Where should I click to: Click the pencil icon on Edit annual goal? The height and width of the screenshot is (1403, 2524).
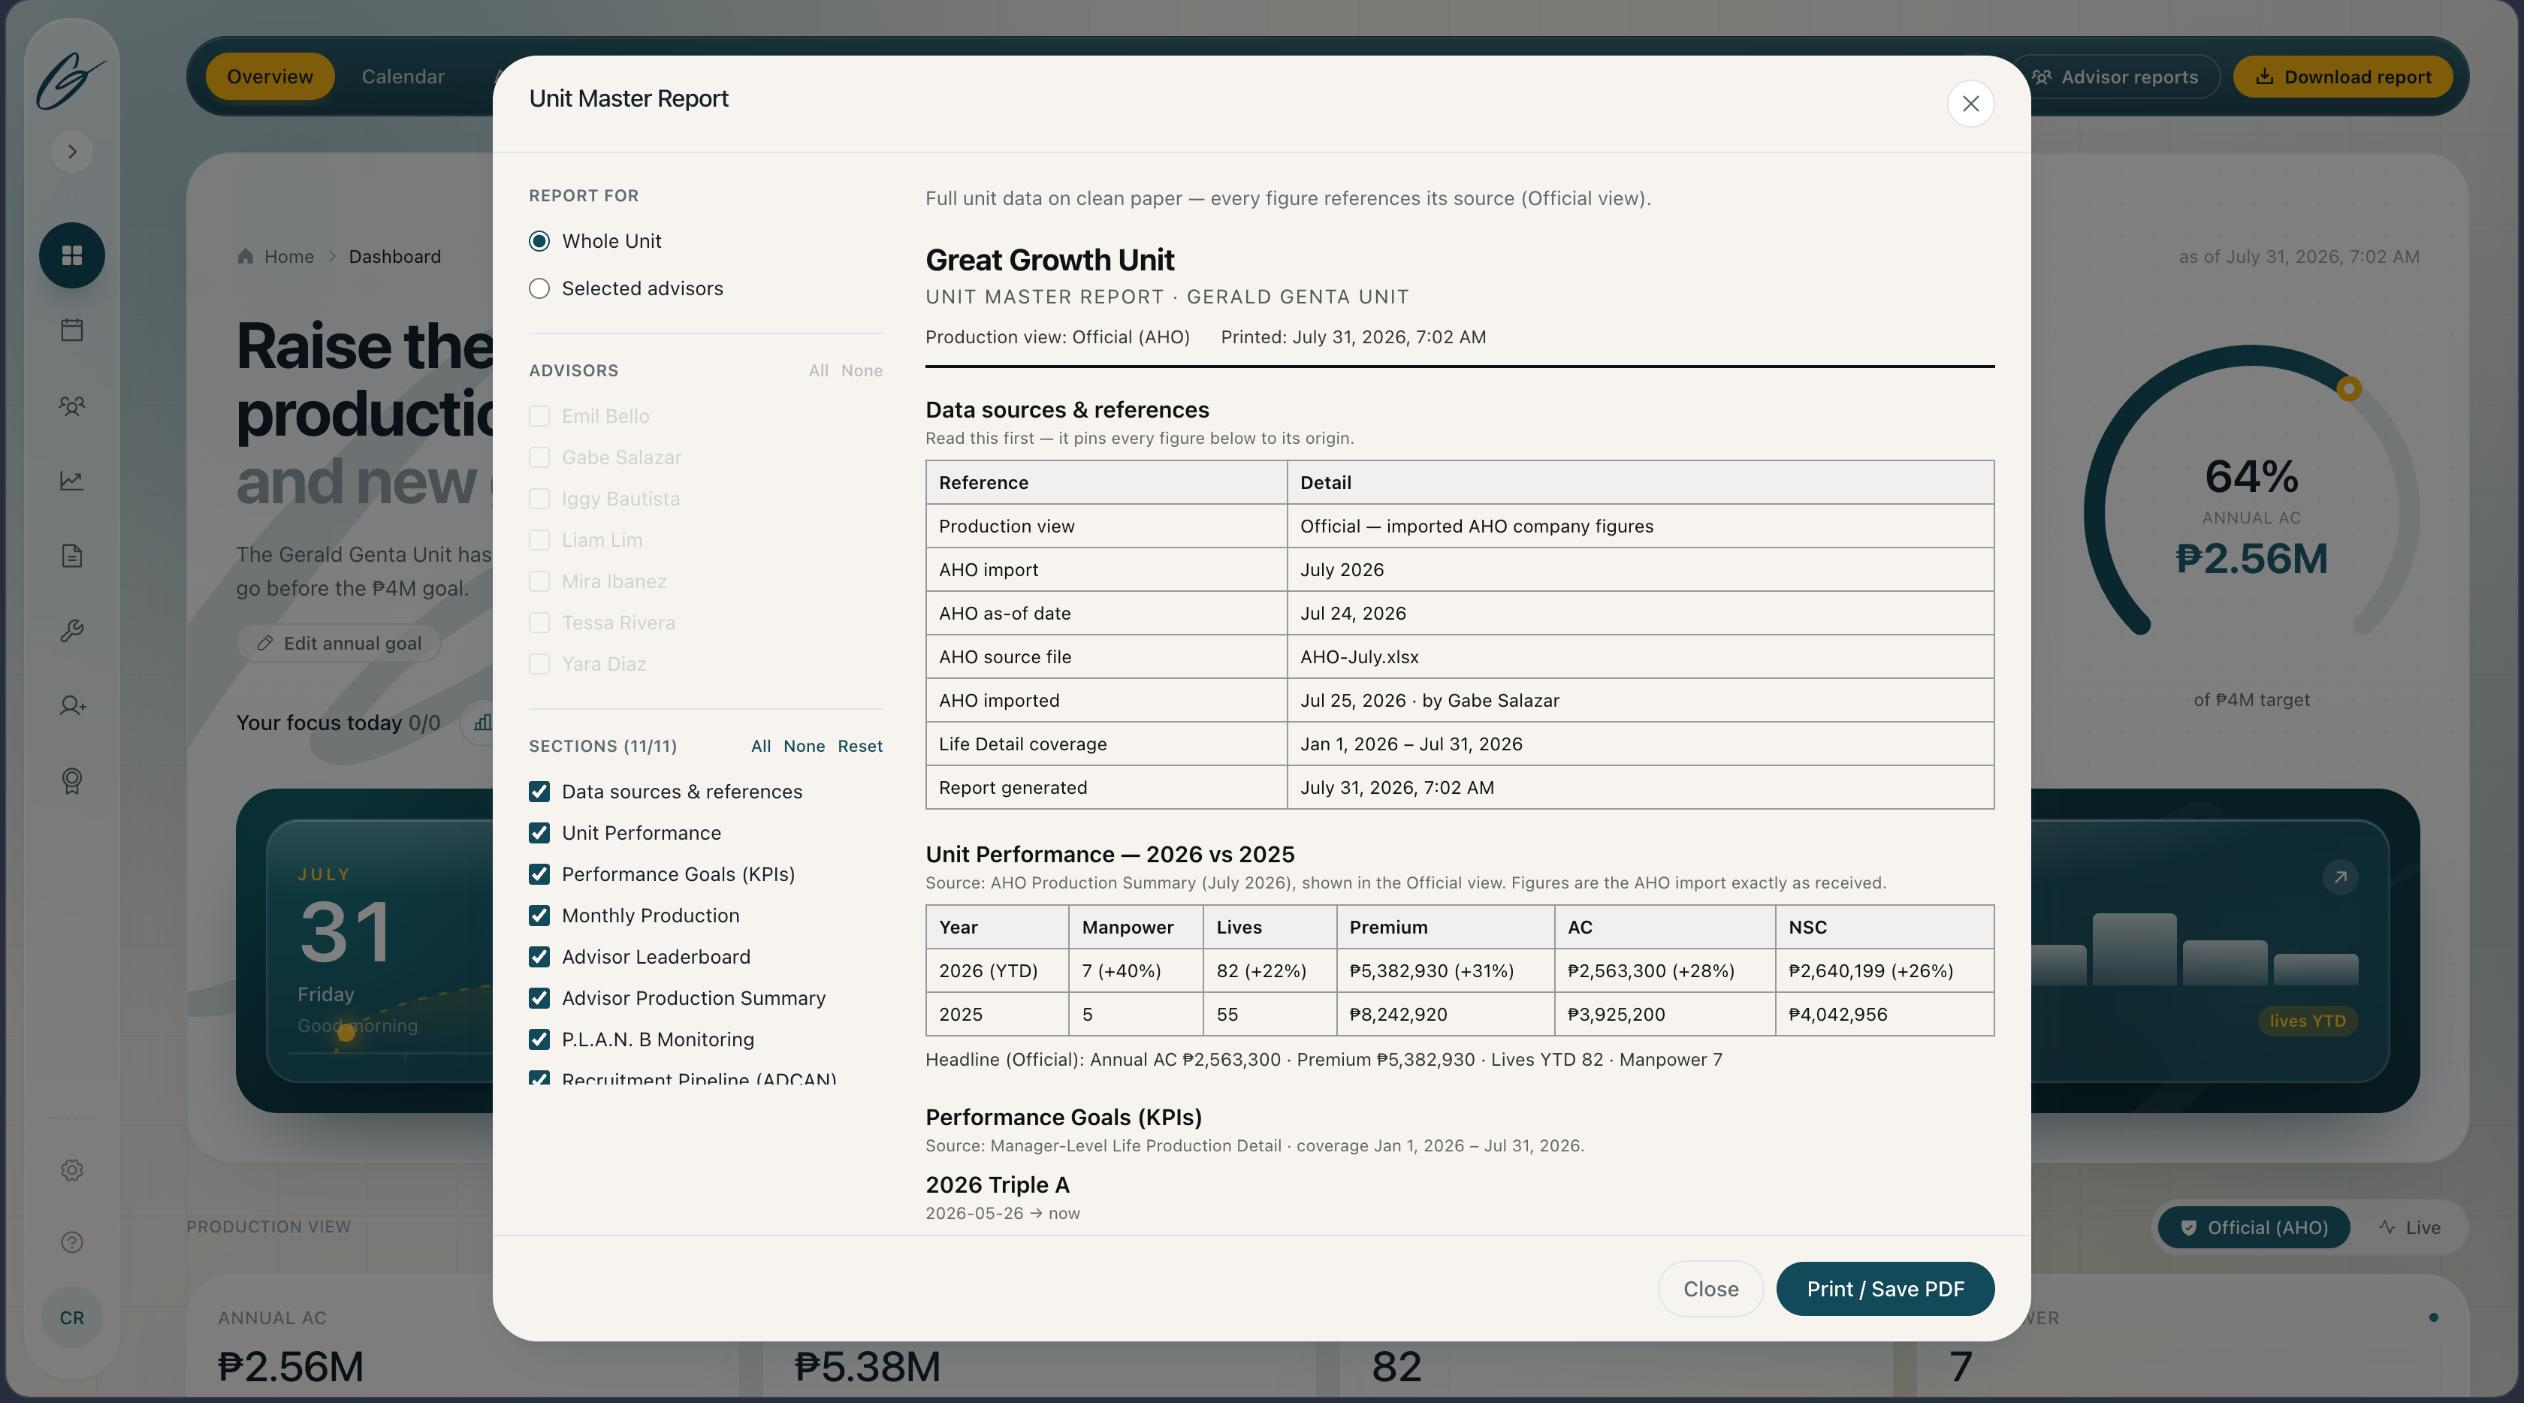[x=264, y=643]
